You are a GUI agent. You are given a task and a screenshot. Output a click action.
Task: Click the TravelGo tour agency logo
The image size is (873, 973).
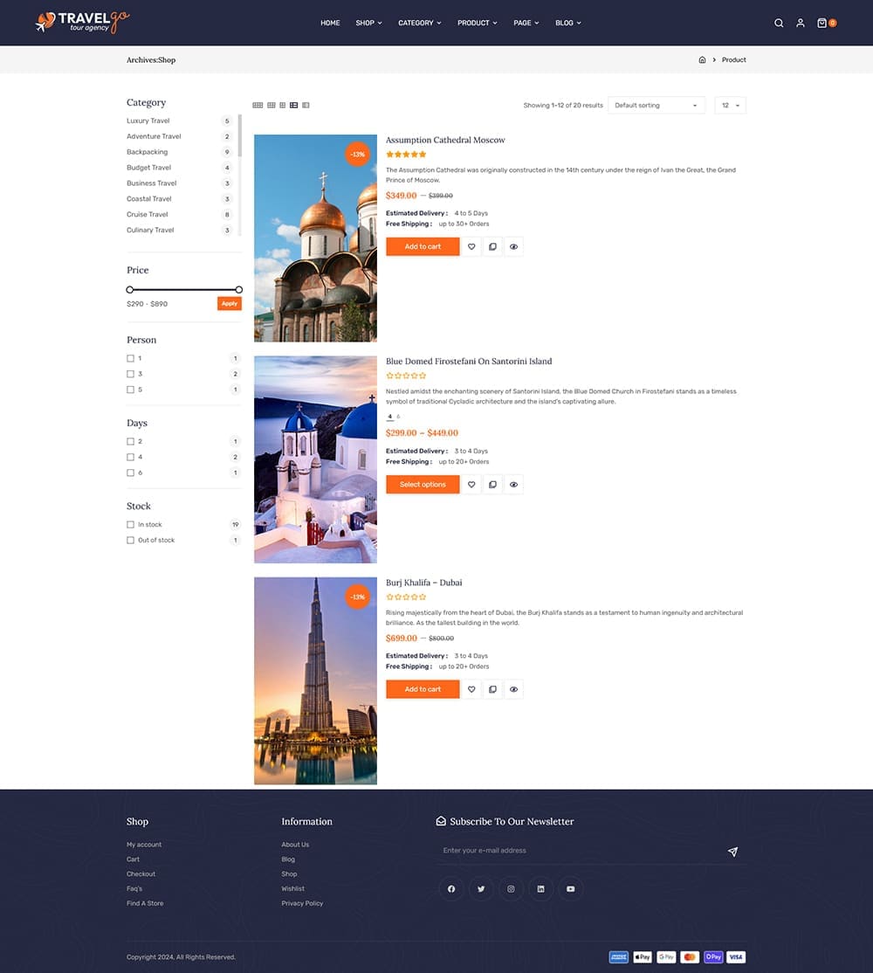82,23
